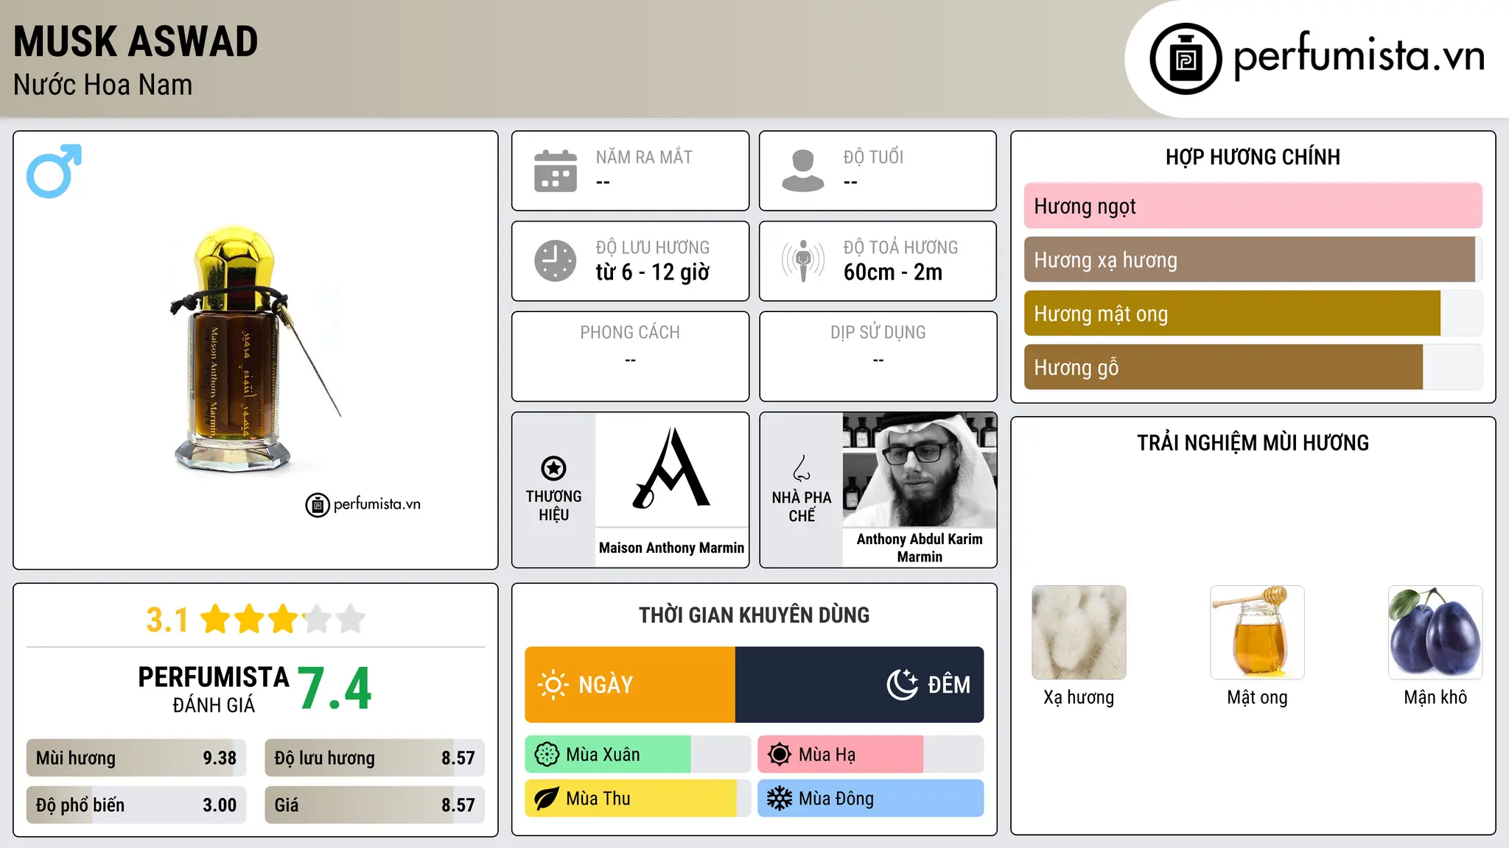This screenshot has height=848, width=1509.
Task: Click the Giá 8.57 score bar
Action: pos(375,805)
